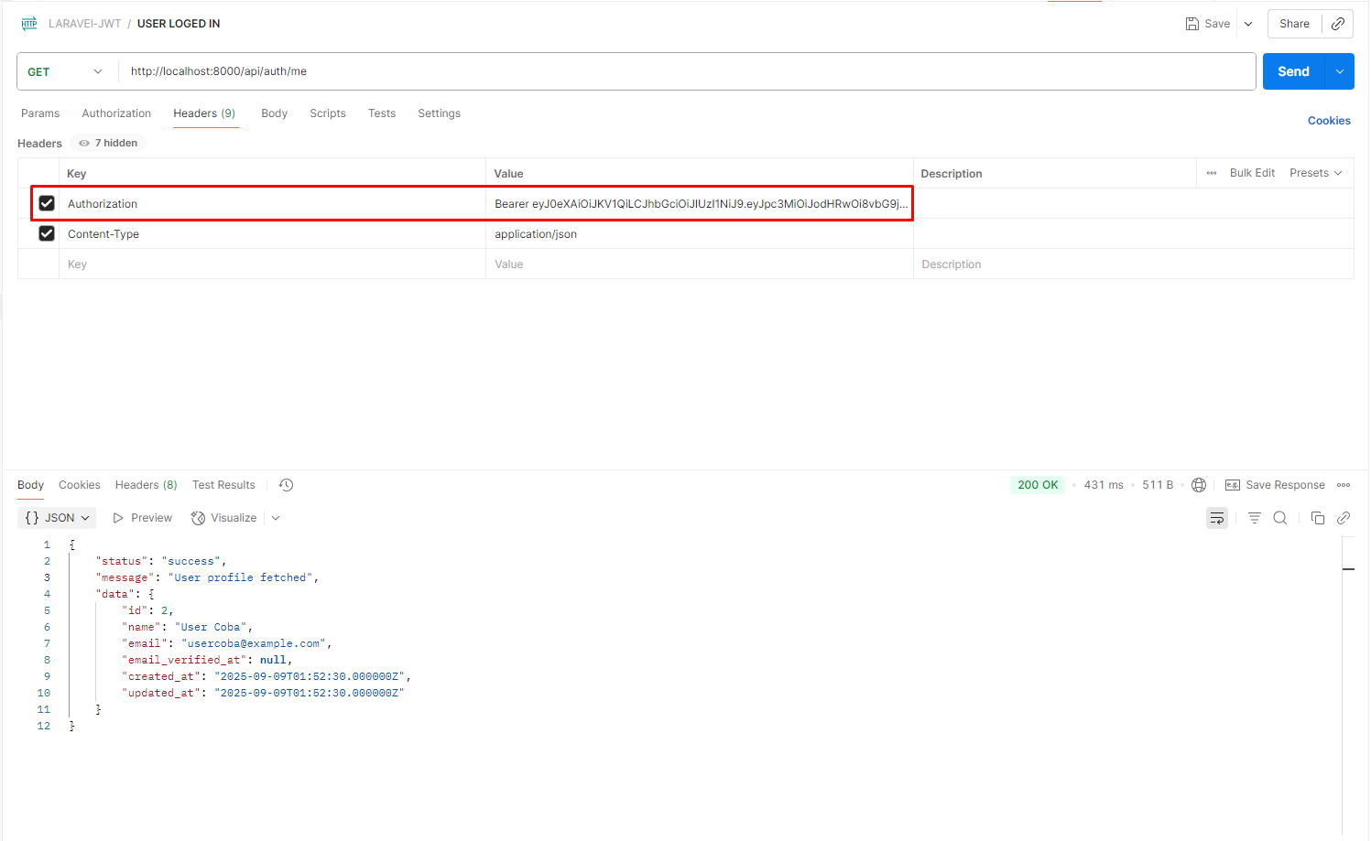Toggle word wrap in response viewer
Viewport: 1371px width, 841px height.
coord(1216,518)
